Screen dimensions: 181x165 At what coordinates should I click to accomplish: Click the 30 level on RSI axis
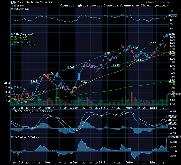(171, 24)
